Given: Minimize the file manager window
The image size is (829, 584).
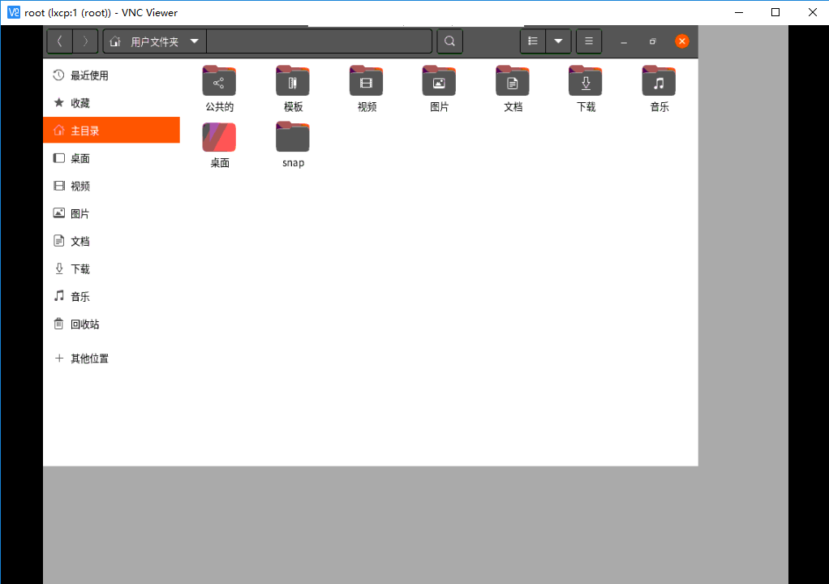Looking at the screenshot, I should [624, 41].
